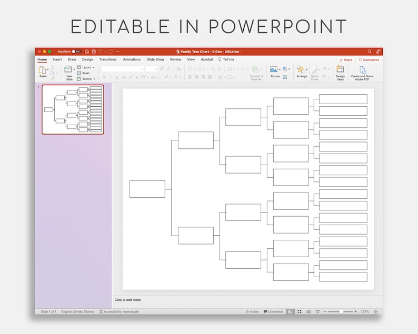Screen dimensions: 418x334
Task: Click the search magnifier in title bar
Action: (370, 52)
